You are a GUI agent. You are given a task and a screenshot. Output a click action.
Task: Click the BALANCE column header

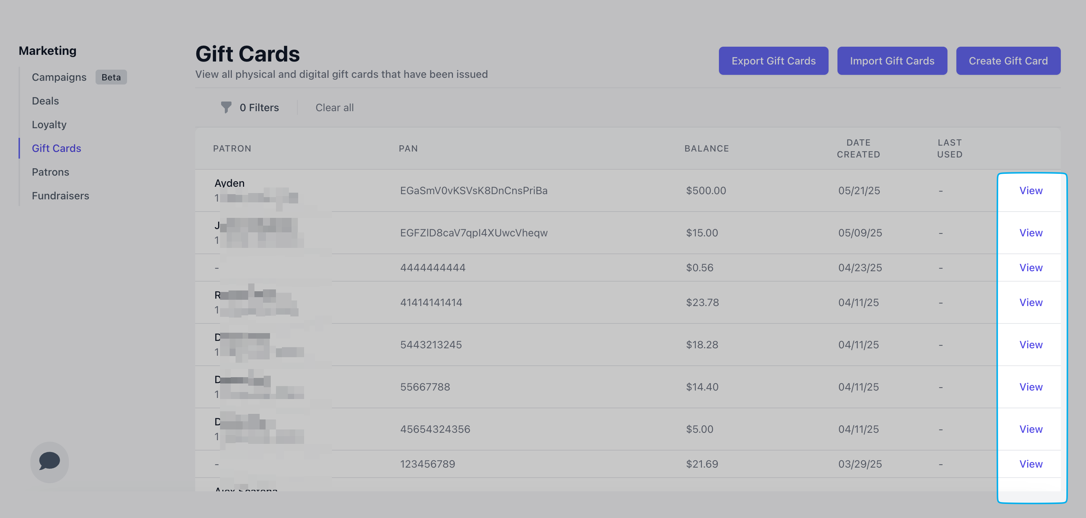coord(706,149)
